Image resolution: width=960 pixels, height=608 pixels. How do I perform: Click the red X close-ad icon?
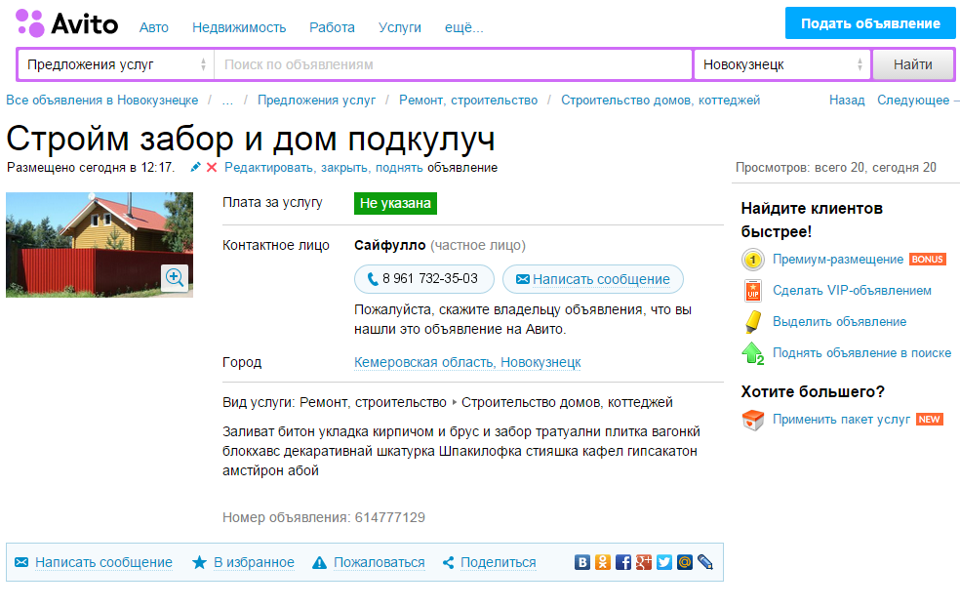click(212, 168)
